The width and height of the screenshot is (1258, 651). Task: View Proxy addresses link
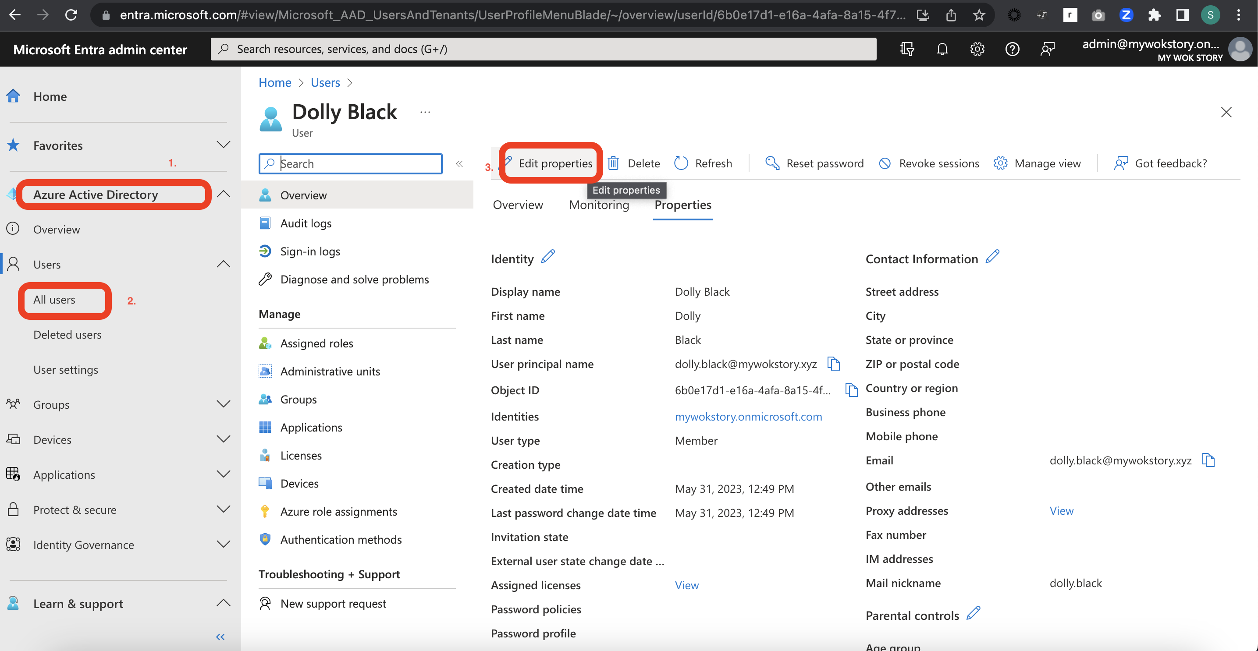(x=1061, y=510)
